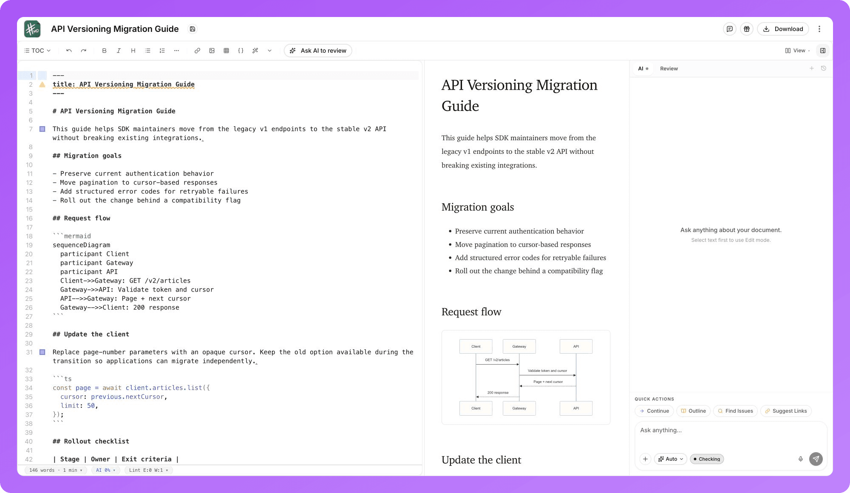The width and height of the screenshot is (850, 493).
Task: Open the View layout dropdown
Action: [x=797, y=51]
